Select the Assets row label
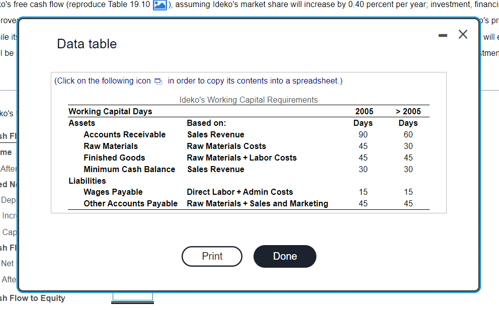499x310 pixels. pyautogui.click(x=82, y=123)
